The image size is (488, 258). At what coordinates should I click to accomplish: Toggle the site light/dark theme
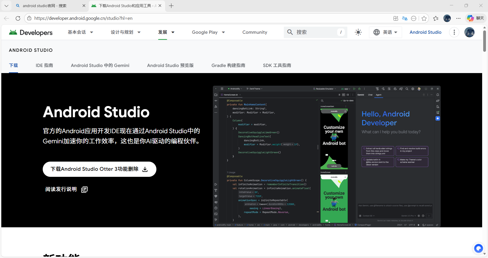tap(358, 32)
